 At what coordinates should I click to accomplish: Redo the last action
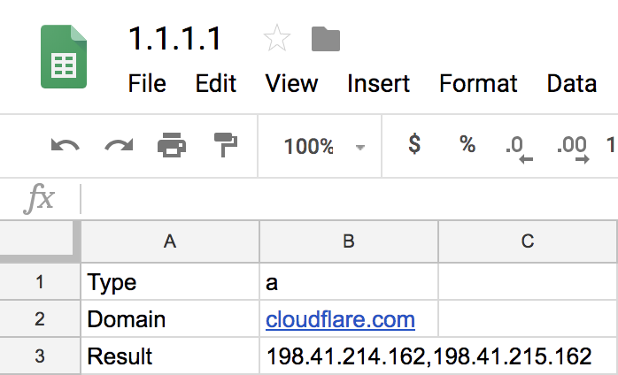coord(118,145)
